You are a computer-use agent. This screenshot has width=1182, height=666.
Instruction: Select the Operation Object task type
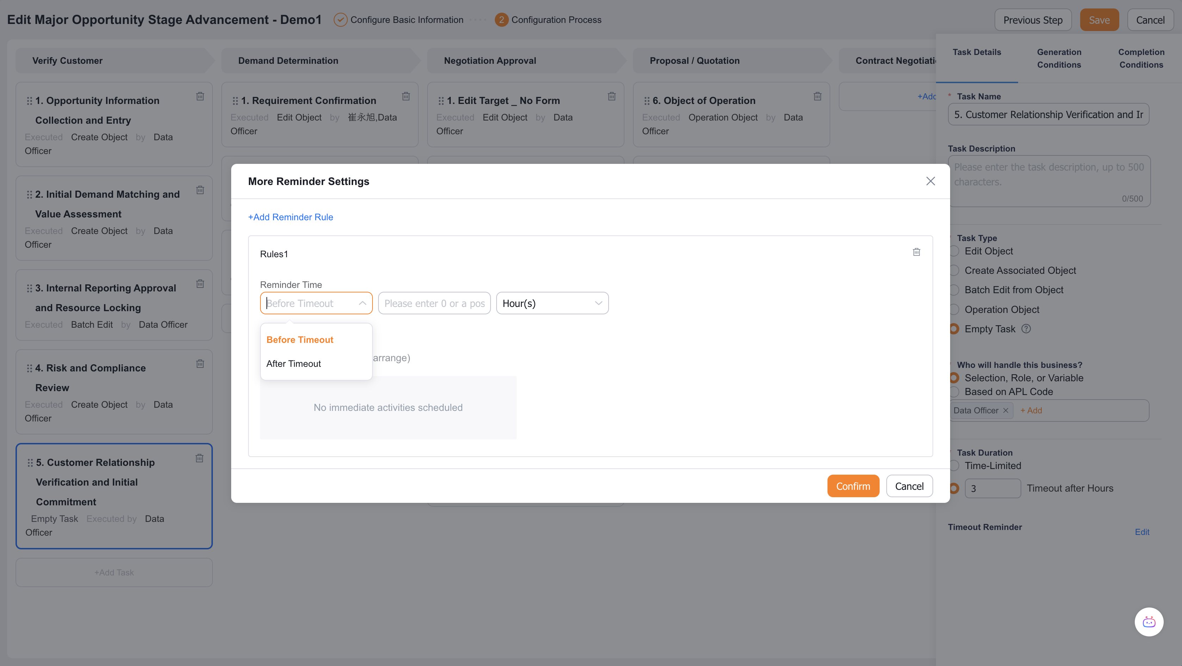point(954,310)
